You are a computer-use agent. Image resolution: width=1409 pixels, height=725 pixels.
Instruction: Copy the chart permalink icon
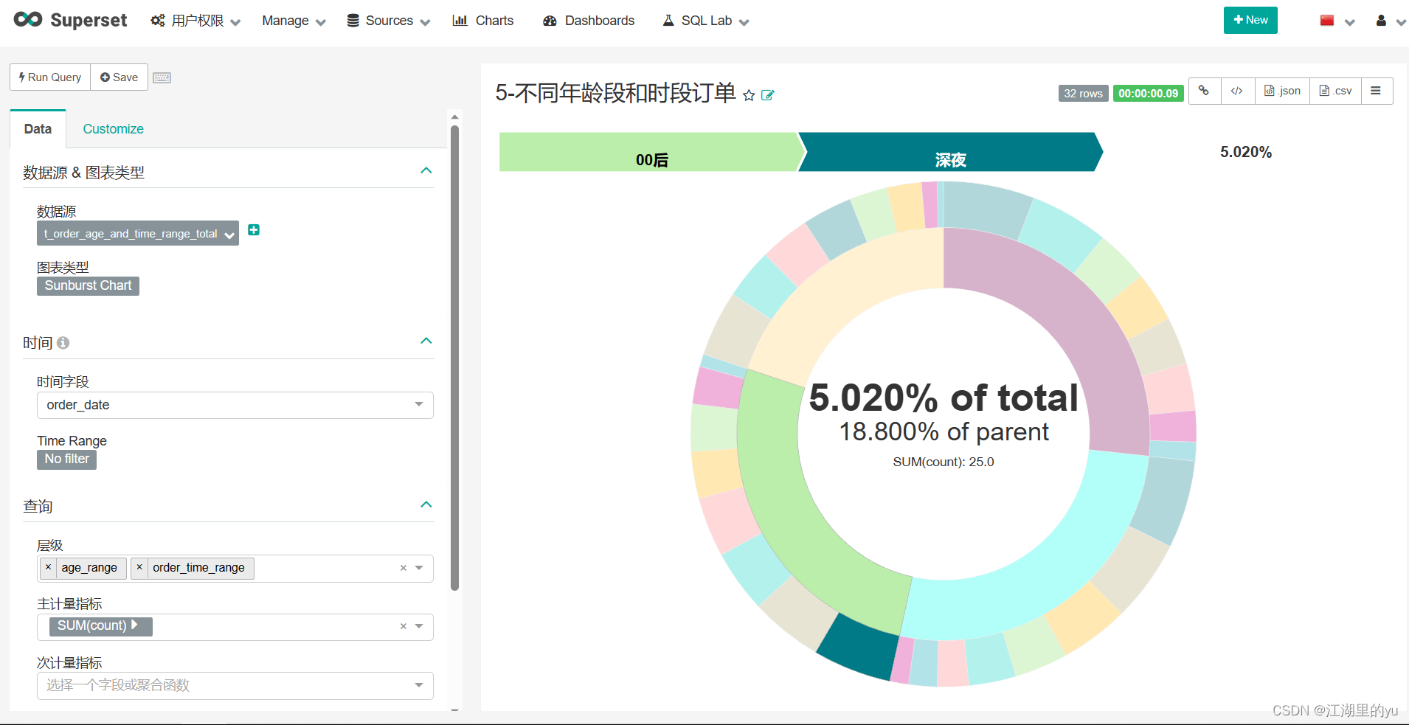[1204, 91]
